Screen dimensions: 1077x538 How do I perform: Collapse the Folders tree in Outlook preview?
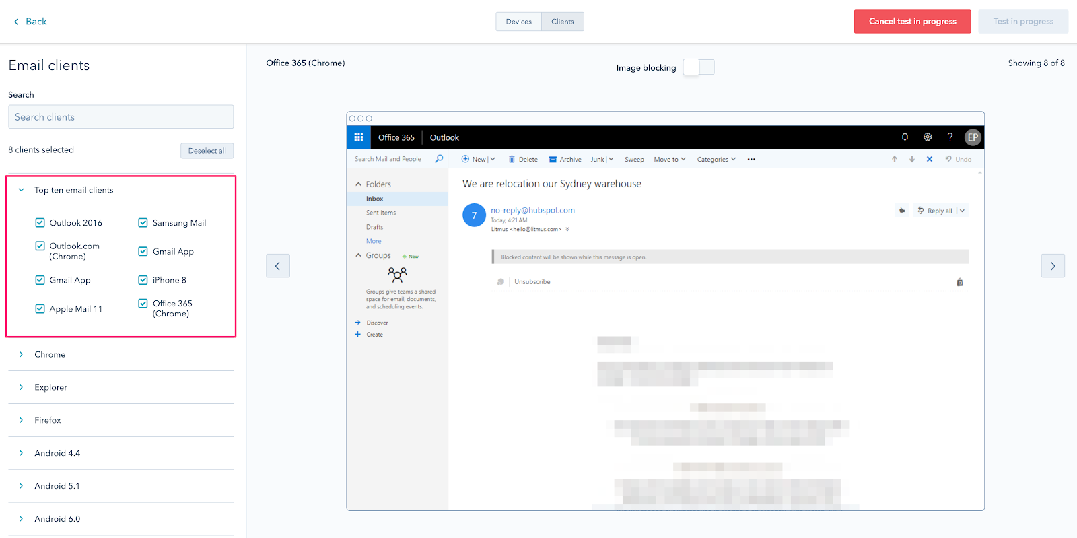point(358,184)
